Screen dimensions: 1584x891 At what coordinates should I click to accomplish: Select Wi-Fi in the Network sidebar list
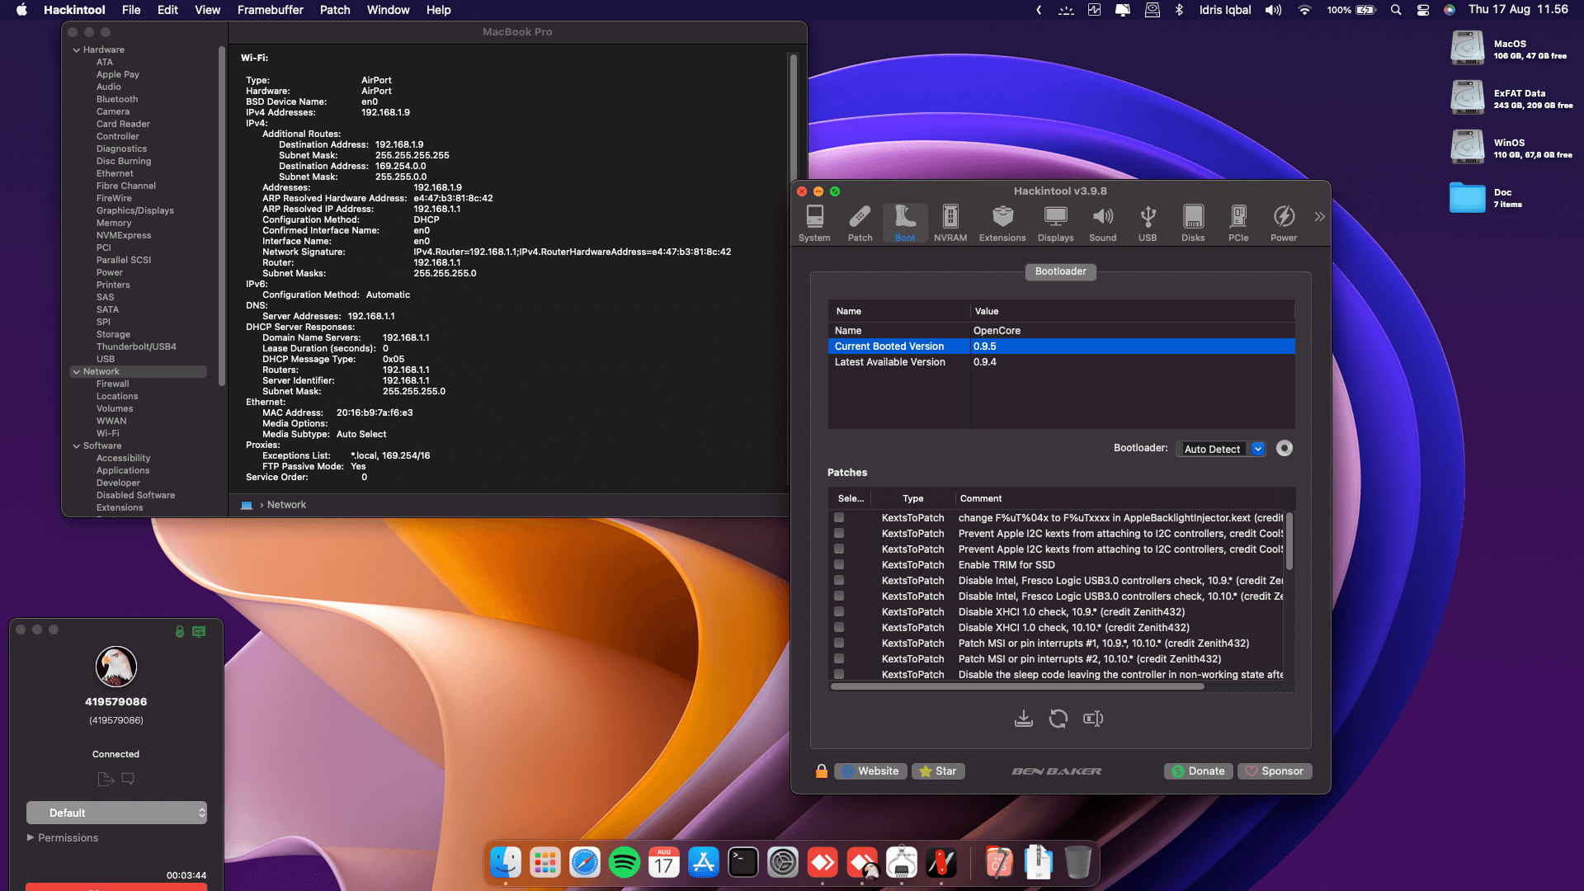pos(107,433)
